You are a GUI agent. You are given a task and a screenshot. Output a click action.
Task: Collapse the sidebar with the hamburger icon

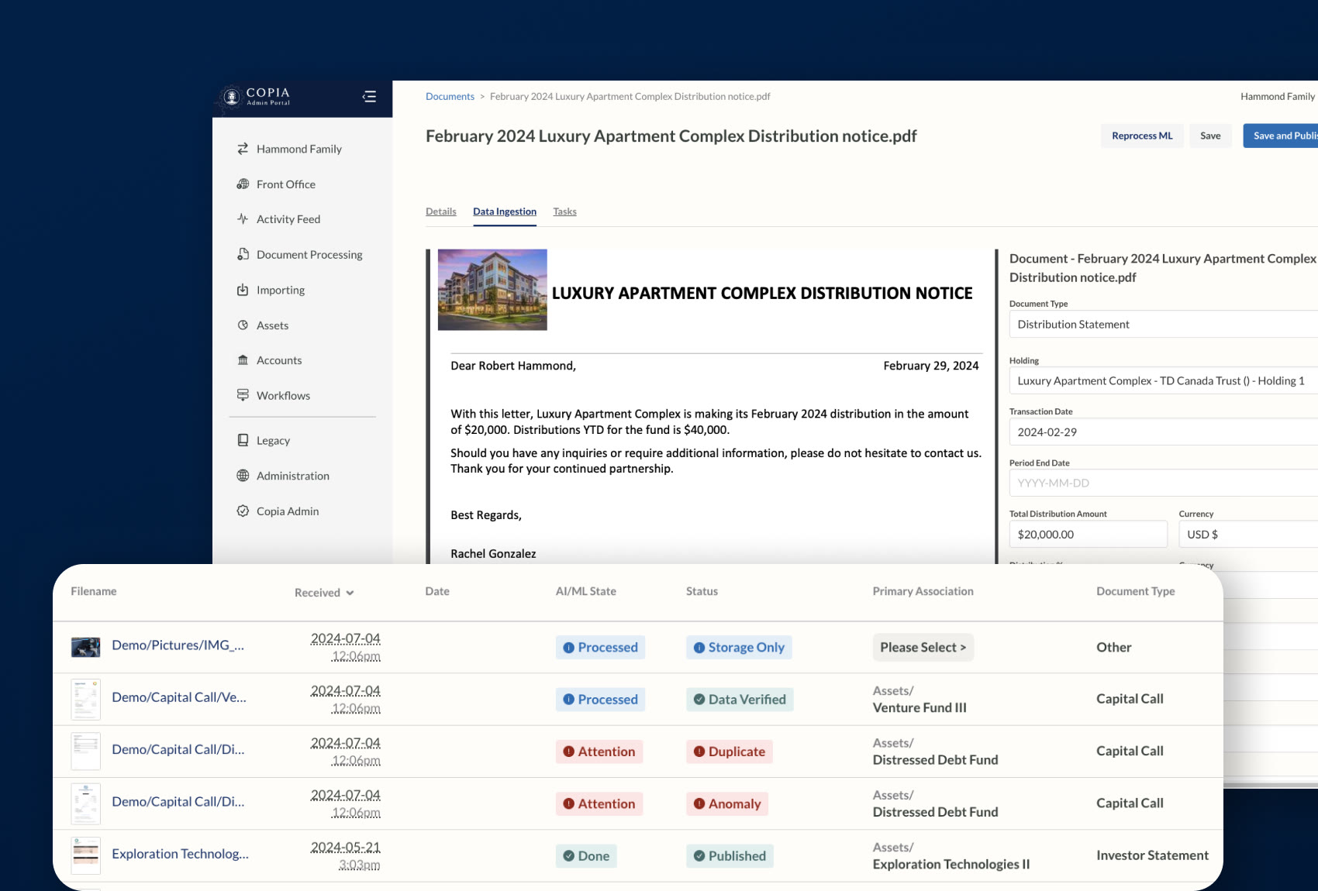pyautogui.click(x=369, y=97)
